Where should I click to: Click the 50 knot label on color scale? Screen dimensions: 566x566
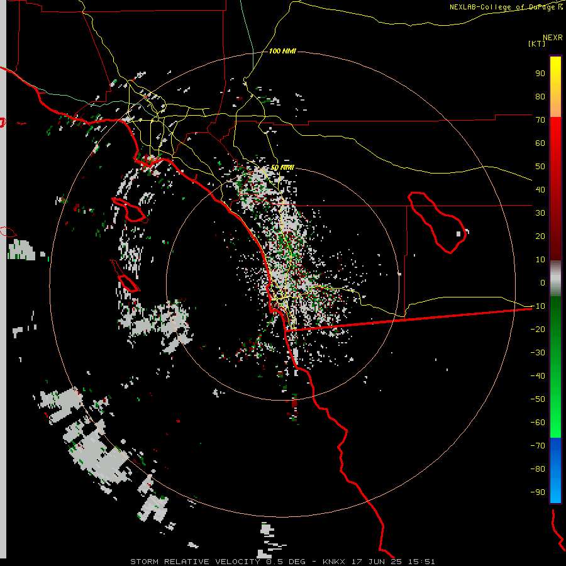tap(540, 167)
